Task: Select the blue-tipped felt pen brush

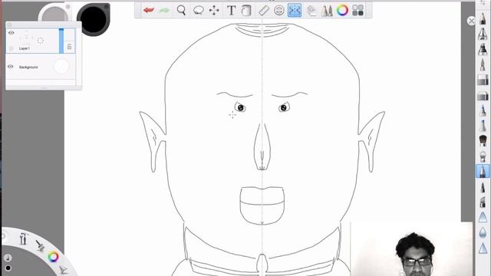Action: 483,110
